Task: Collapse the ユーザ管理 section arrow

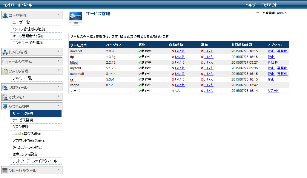Action: 59,14
